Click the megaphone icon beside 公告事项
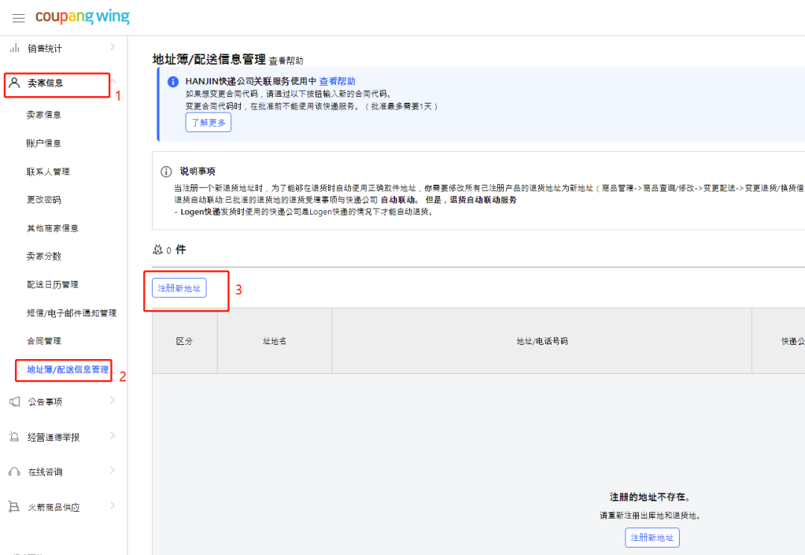 pyautogui.click(x=15, y=402)
